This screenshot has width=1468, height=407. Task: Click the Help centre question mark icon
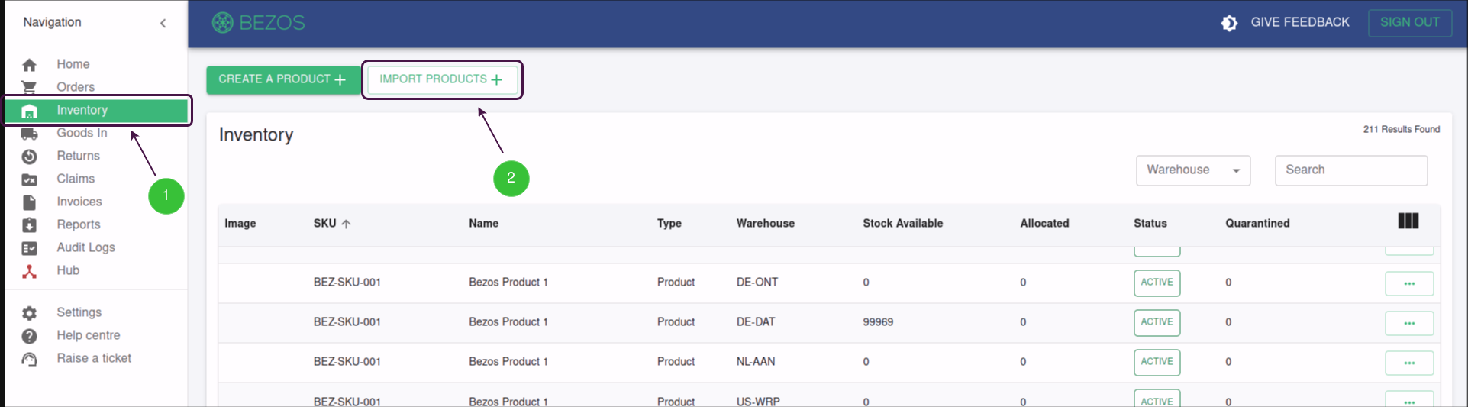[29, 336]
